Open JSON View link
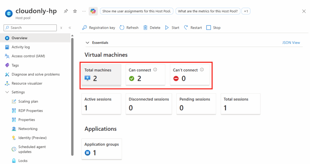This screenshot has height=164, width=310. (x=291, y=43)
